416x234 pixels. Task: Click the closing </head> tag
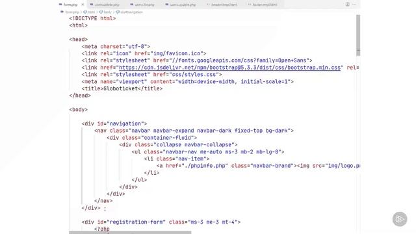coord(80,96)
